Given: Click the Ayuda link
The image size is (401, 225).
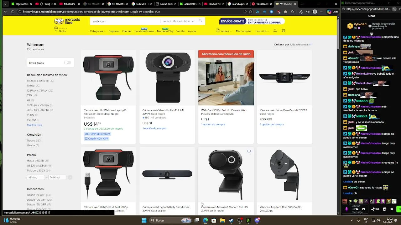Looking at the screenshot, I should 192,31.
